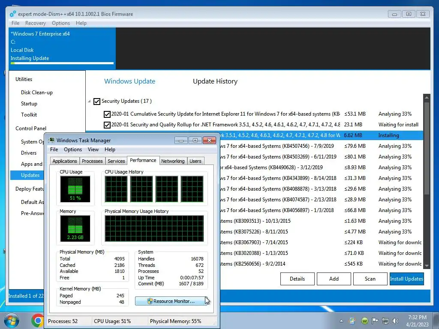The height and width of the screenshot is (329, 439).
Task: Open network tray icon
Action: click(385, 321)
